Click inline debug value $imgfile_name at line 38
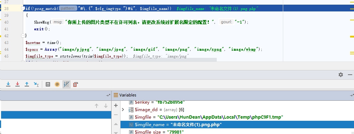354x134 pixels. pyautogui.click(x=217, y=9)
